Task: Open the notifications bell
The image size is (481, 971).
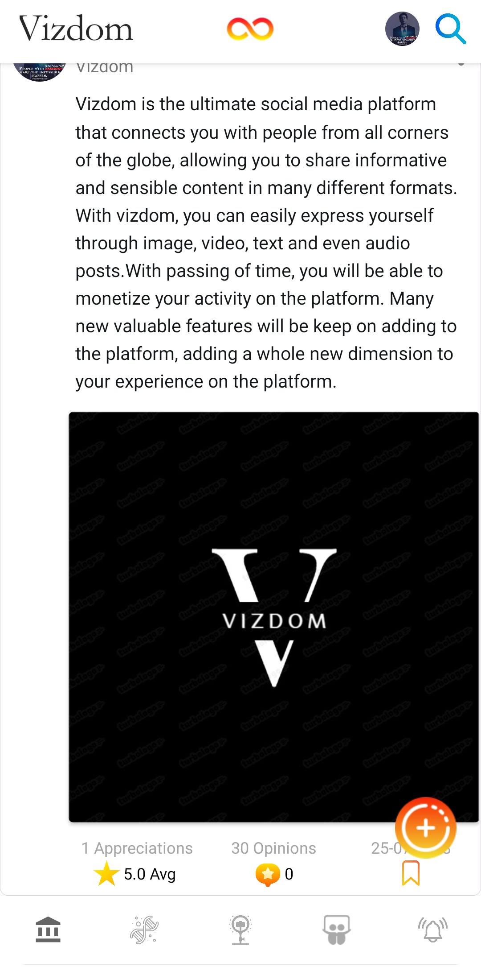Action: 432,930
